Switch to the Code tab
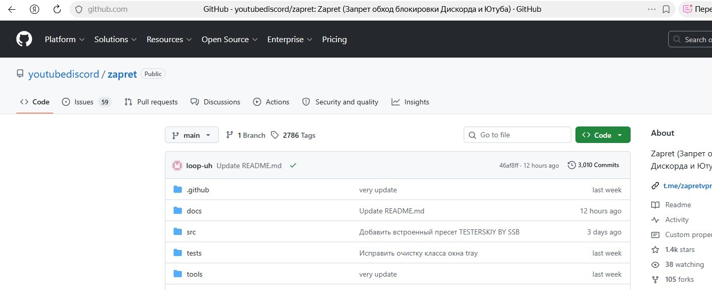The width and height of the screenshot is (712, 290). 35,102
